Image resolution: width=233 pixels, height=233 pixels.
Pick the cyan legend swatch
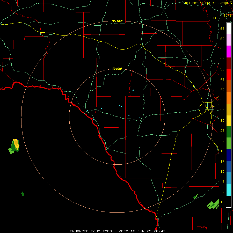click(x=229, y=190)
